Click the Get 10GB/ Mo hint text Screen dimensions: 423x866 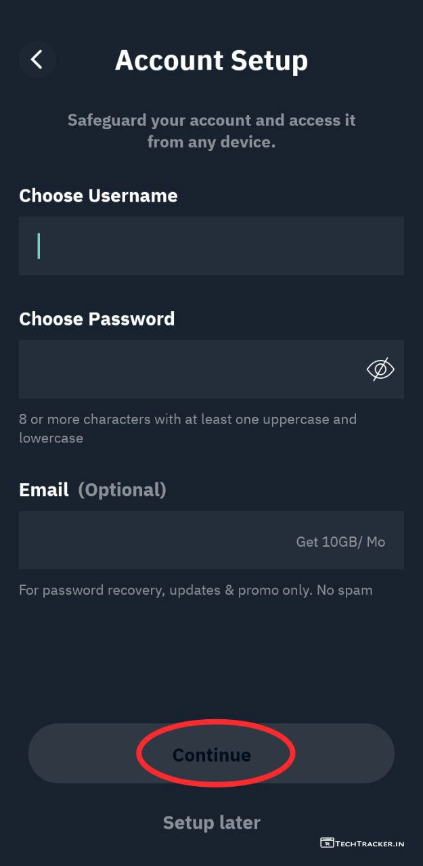pyautogui.click(x=340, y=541)
